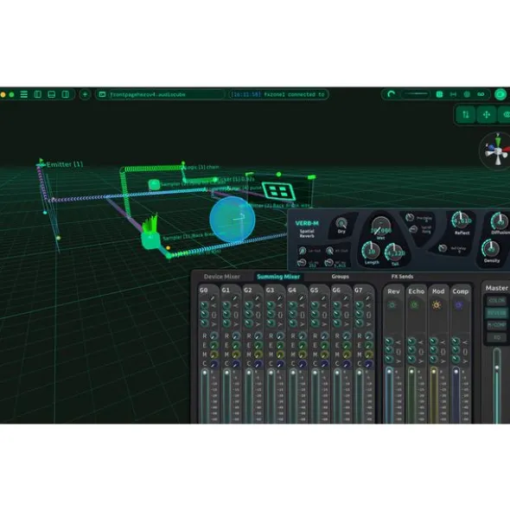Click the EQ button in the Master section
The height and width of the screenshot is (511, 510).
(x=497, y=337)
